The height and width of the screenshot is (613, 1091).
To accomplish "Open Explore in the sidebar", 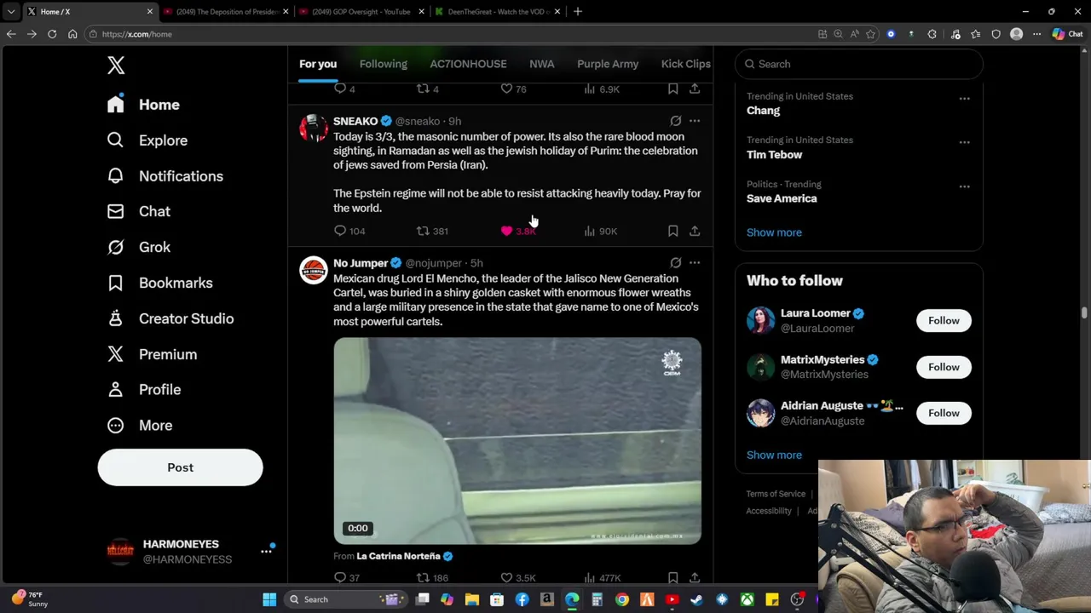I will tap(147, 140).
